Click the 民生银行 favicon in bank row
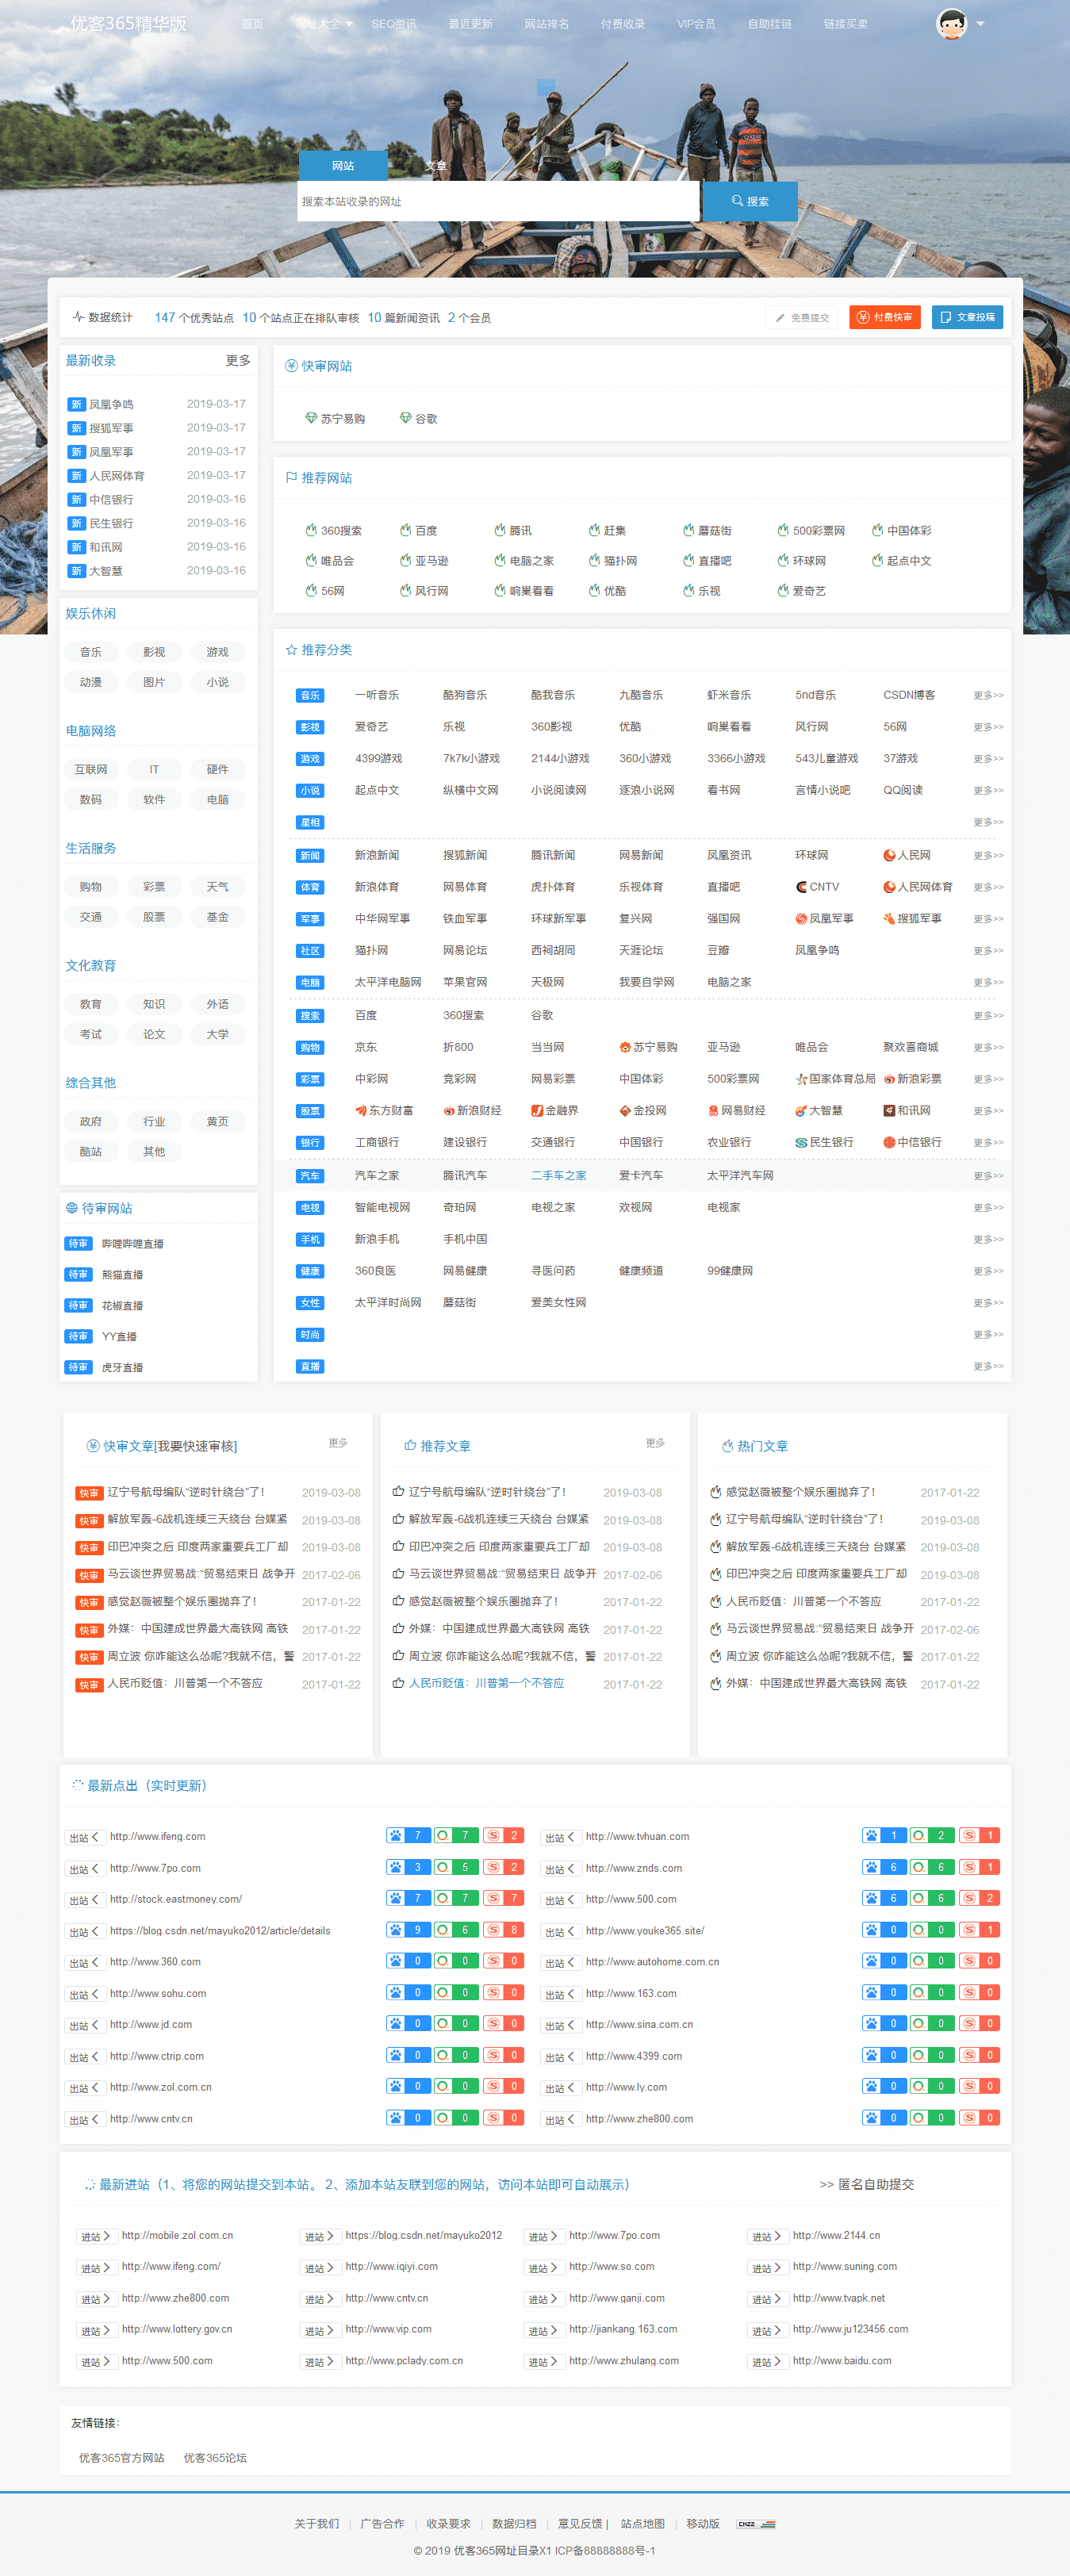This screenshot has width=1070, height=2576. [x=801, y=1142]
